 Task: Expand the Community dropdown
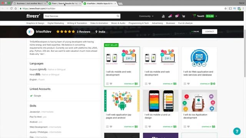[146, 16]
